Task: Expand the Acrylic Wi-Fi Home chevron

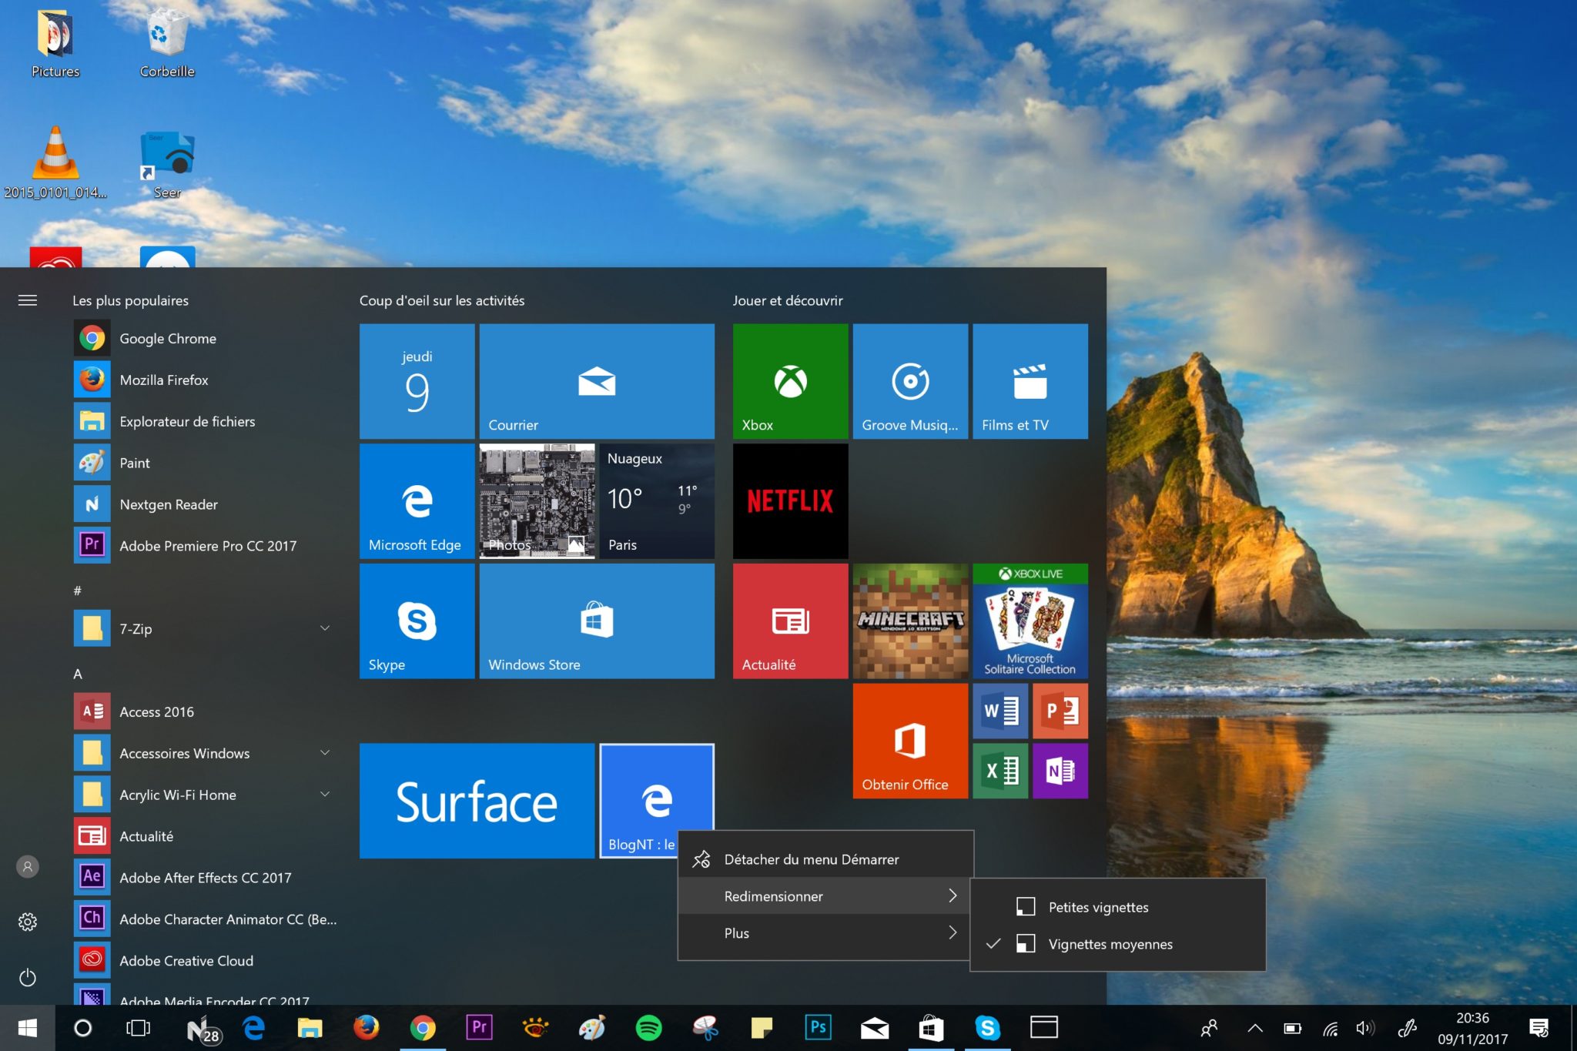Action: coord(325,794)
